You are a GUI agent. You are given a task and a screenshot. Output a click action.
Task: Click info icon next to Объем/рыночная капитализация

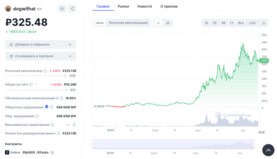point(62,98)
